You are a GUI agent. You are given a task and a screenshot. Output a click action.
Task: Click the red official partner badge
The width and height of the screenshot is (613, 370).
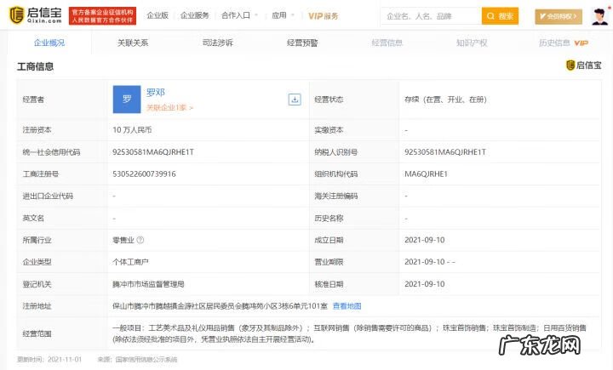[x=102, y=15]
